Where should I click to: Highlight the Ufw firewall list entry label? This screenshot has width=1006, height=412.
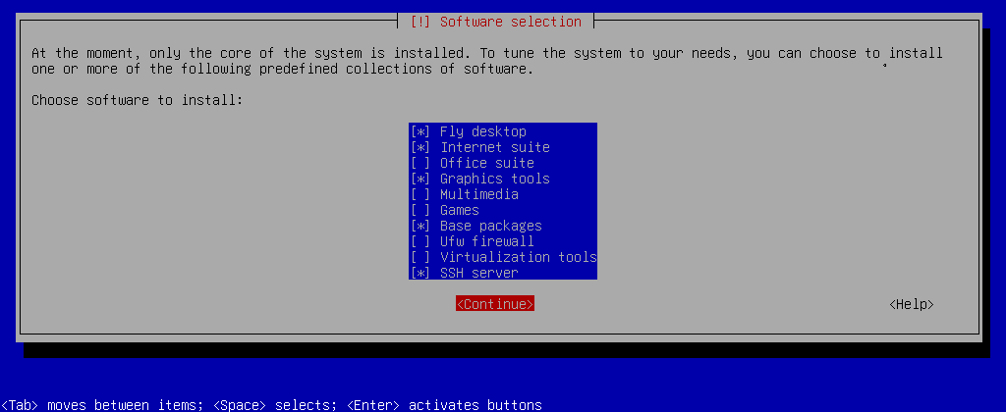[486, 241]
